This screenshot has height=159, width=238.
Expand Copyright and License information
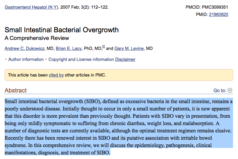tap(81, 60)
